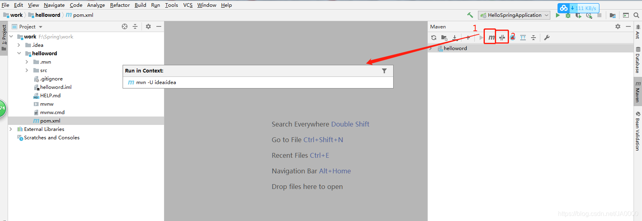Viewport: 642px width, 221px height.
Task: Build project with hammer icon
Action: [470, 15]
